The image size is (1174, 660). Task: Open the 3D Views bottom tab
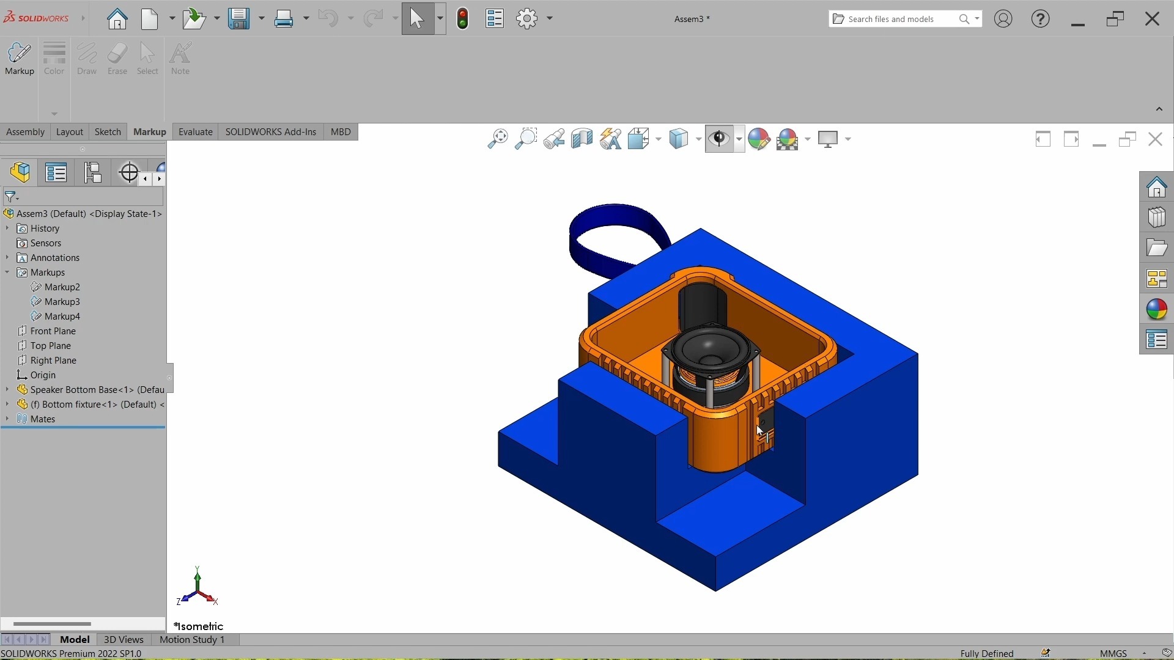(124, 640)
